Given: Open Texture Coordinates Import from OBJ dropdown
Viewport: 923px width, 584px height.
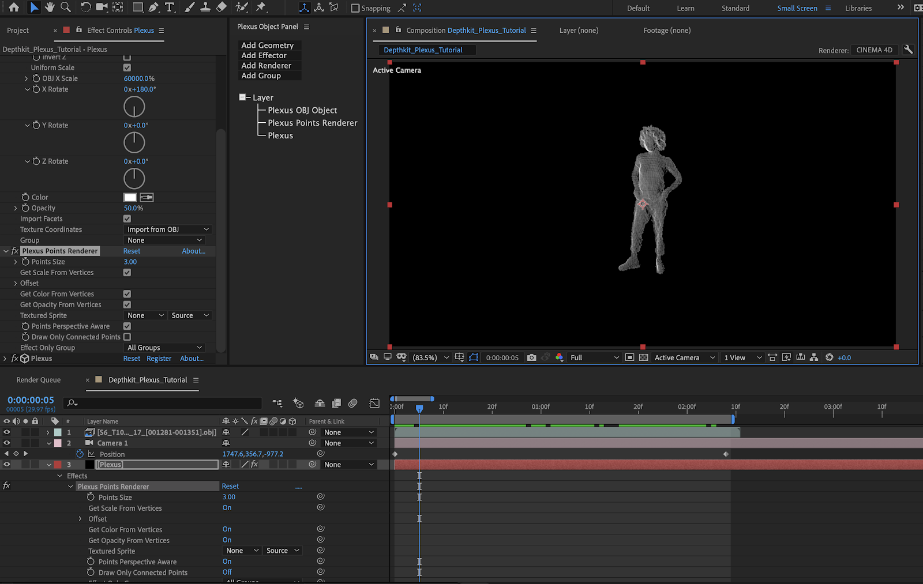Looking at the screenshot, I should point(167,229).
